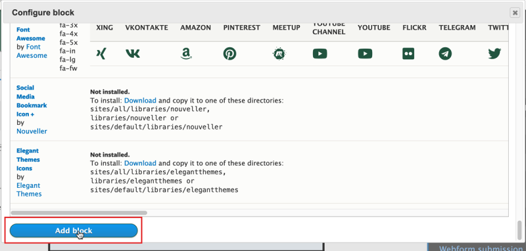
Task: Select the AMAZON column header
Action: (195, 28)
